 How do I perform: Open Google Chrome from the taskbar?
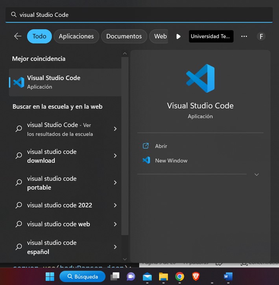point(179,276)
